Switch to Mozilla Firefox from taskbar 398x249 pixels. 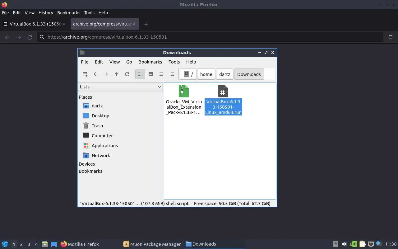(x=80, y=244)
